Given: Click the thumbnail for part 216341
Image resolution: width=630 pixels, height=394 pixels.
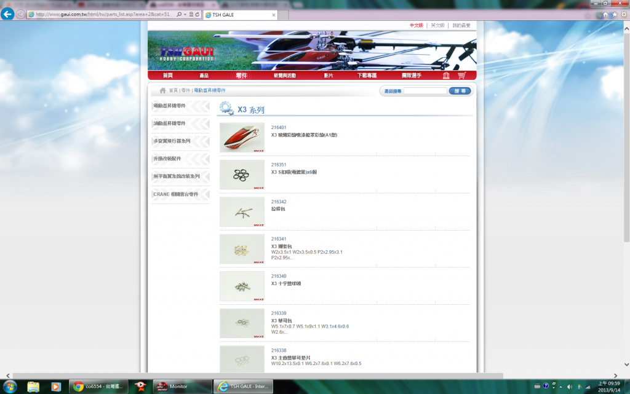Looking at the screenshot, I should pyautogui.click(x=242, y=249).
